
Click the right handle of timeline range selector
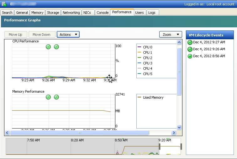tap(181, 146)
